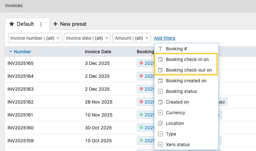The image size is (256, 151).
Task: Click the checklist icon beside Location
Action: tap(160, 123)
